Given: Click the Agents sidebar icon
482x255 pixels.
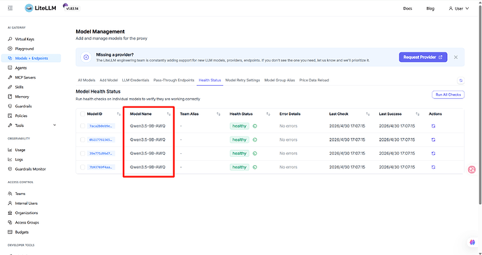Looking at the screenshot, I should (10, 68).
